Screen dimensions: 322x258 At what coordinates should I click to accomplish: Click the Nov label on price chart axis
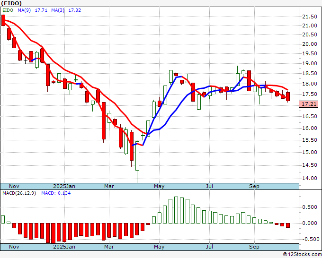14,186
